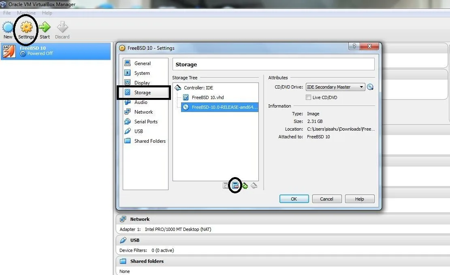Open the Machine menu
The width and height of the screenshot is (450, 275).
pos(26,13)
